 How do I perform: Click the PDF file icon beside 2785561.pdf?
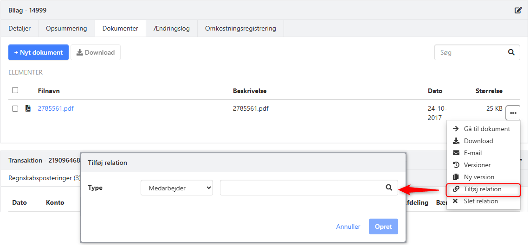[x=28, y=109]
